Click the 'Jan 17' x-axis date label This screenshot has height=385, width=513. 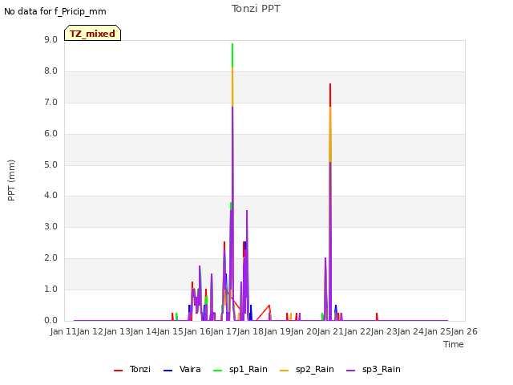click(x=224, y=331)
